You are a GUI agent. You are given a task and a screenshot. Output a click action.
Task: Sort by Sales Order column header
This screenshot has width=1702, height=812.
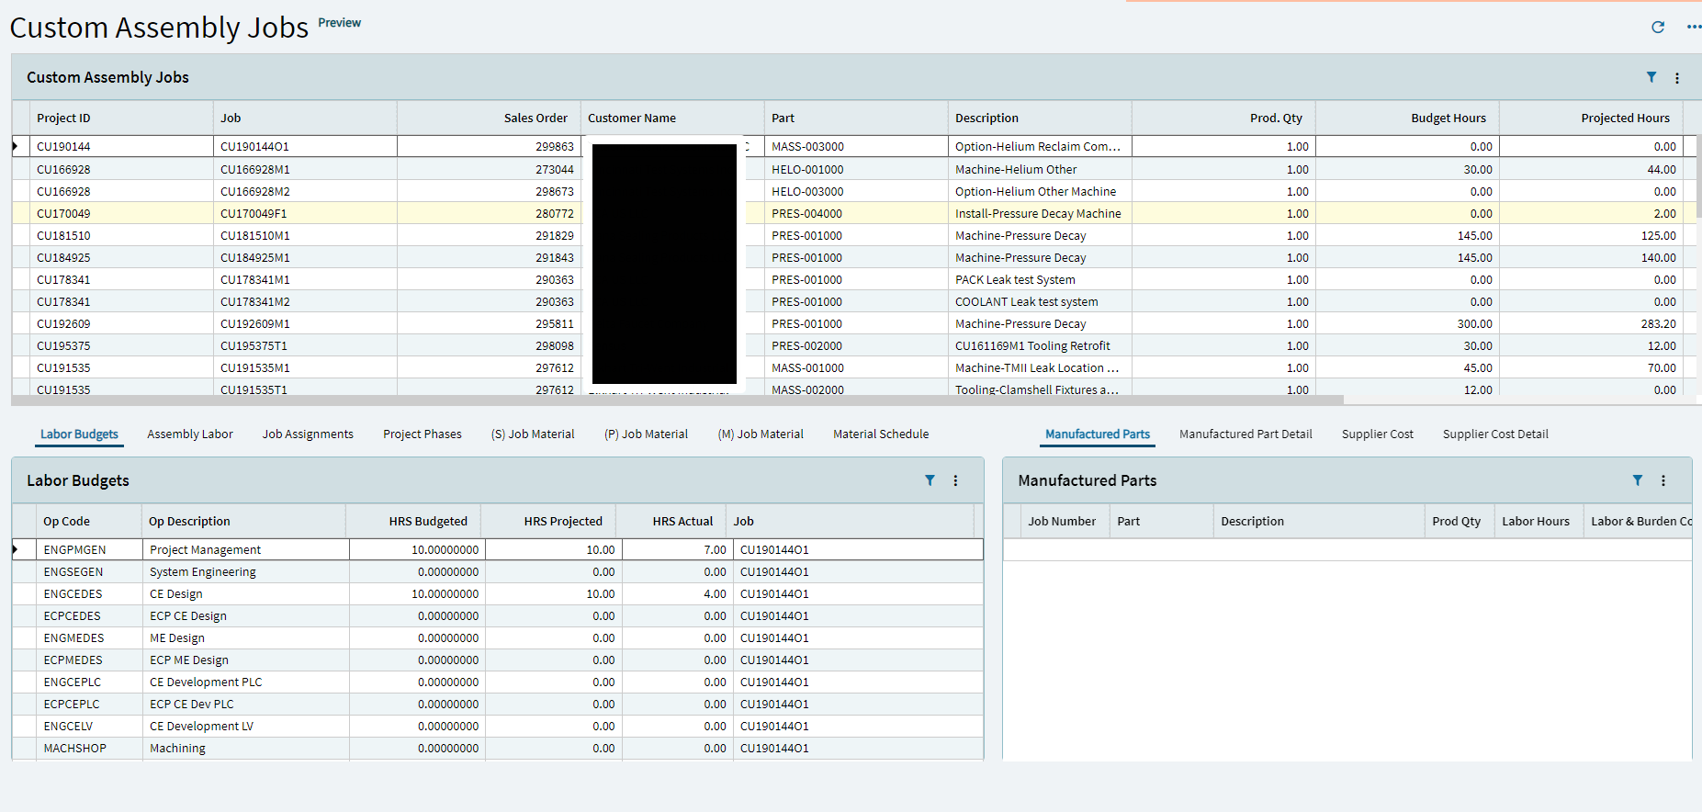coord(489,118)
